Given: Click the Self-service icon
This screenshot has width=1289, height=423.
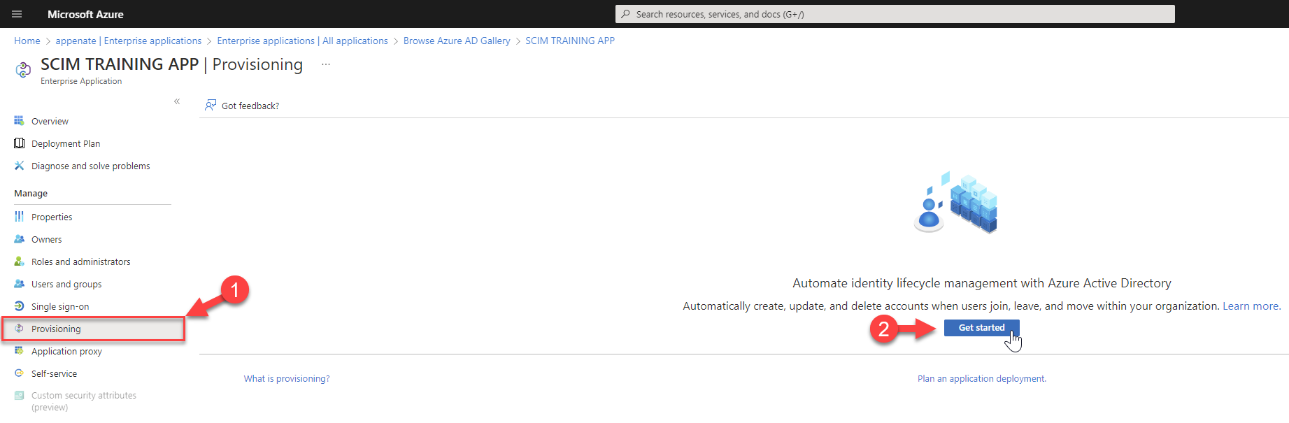Looking at the screenshot, I should (19, 373).
